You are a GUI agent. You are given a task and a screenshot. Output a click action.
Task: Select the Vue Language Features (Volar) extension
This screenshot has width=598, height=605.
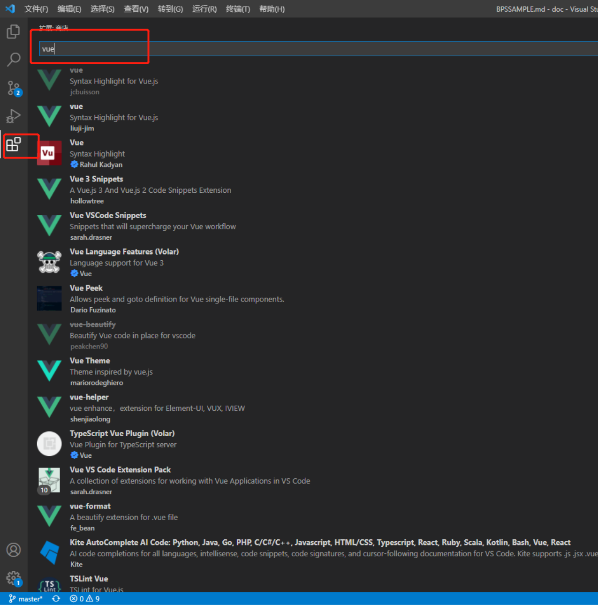tap(124, 251)
